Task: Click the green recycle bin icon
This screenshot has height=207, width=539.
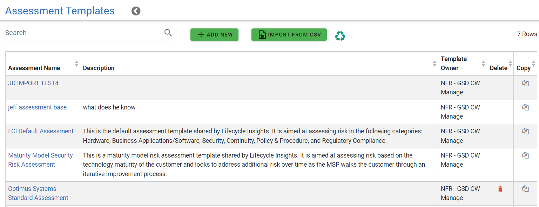Action: click(340, 35)
